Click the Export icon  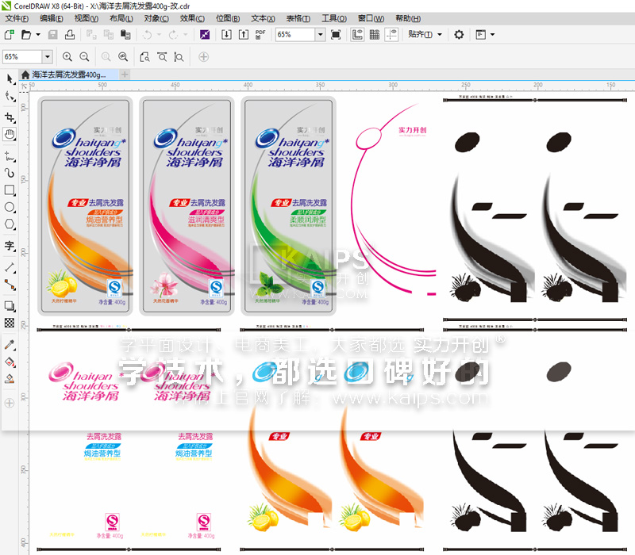[x=244, y=35]
